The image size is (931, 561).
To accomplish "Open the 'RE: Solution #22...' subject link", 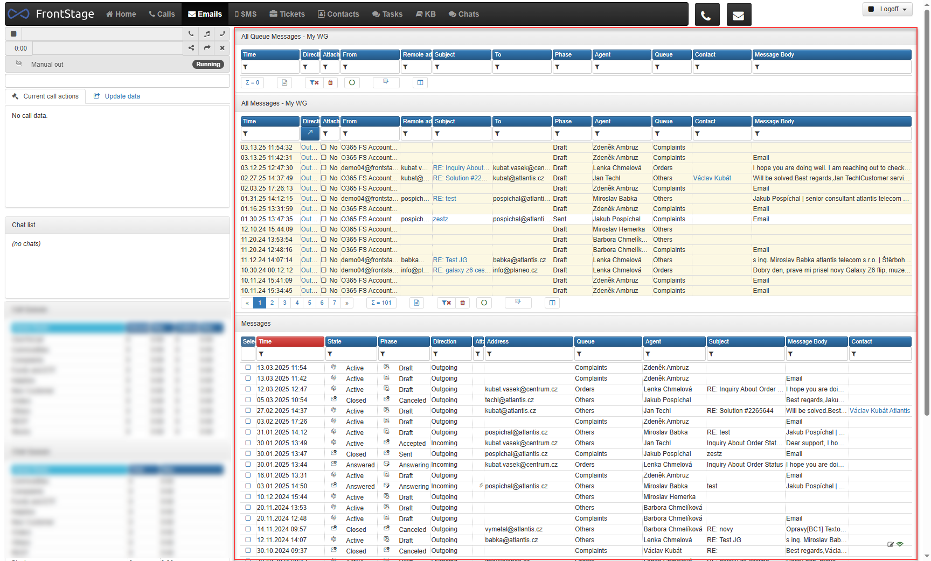I will (460, 178).
